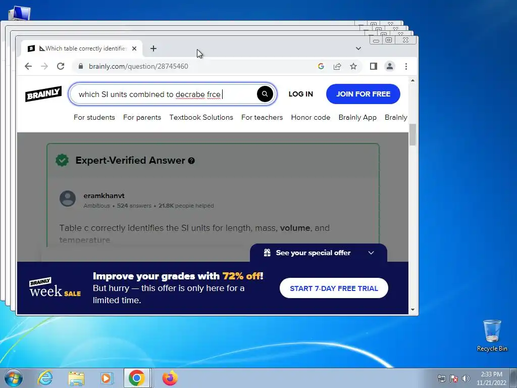Click the Expert-Verified Answer heading

(130, 160)
